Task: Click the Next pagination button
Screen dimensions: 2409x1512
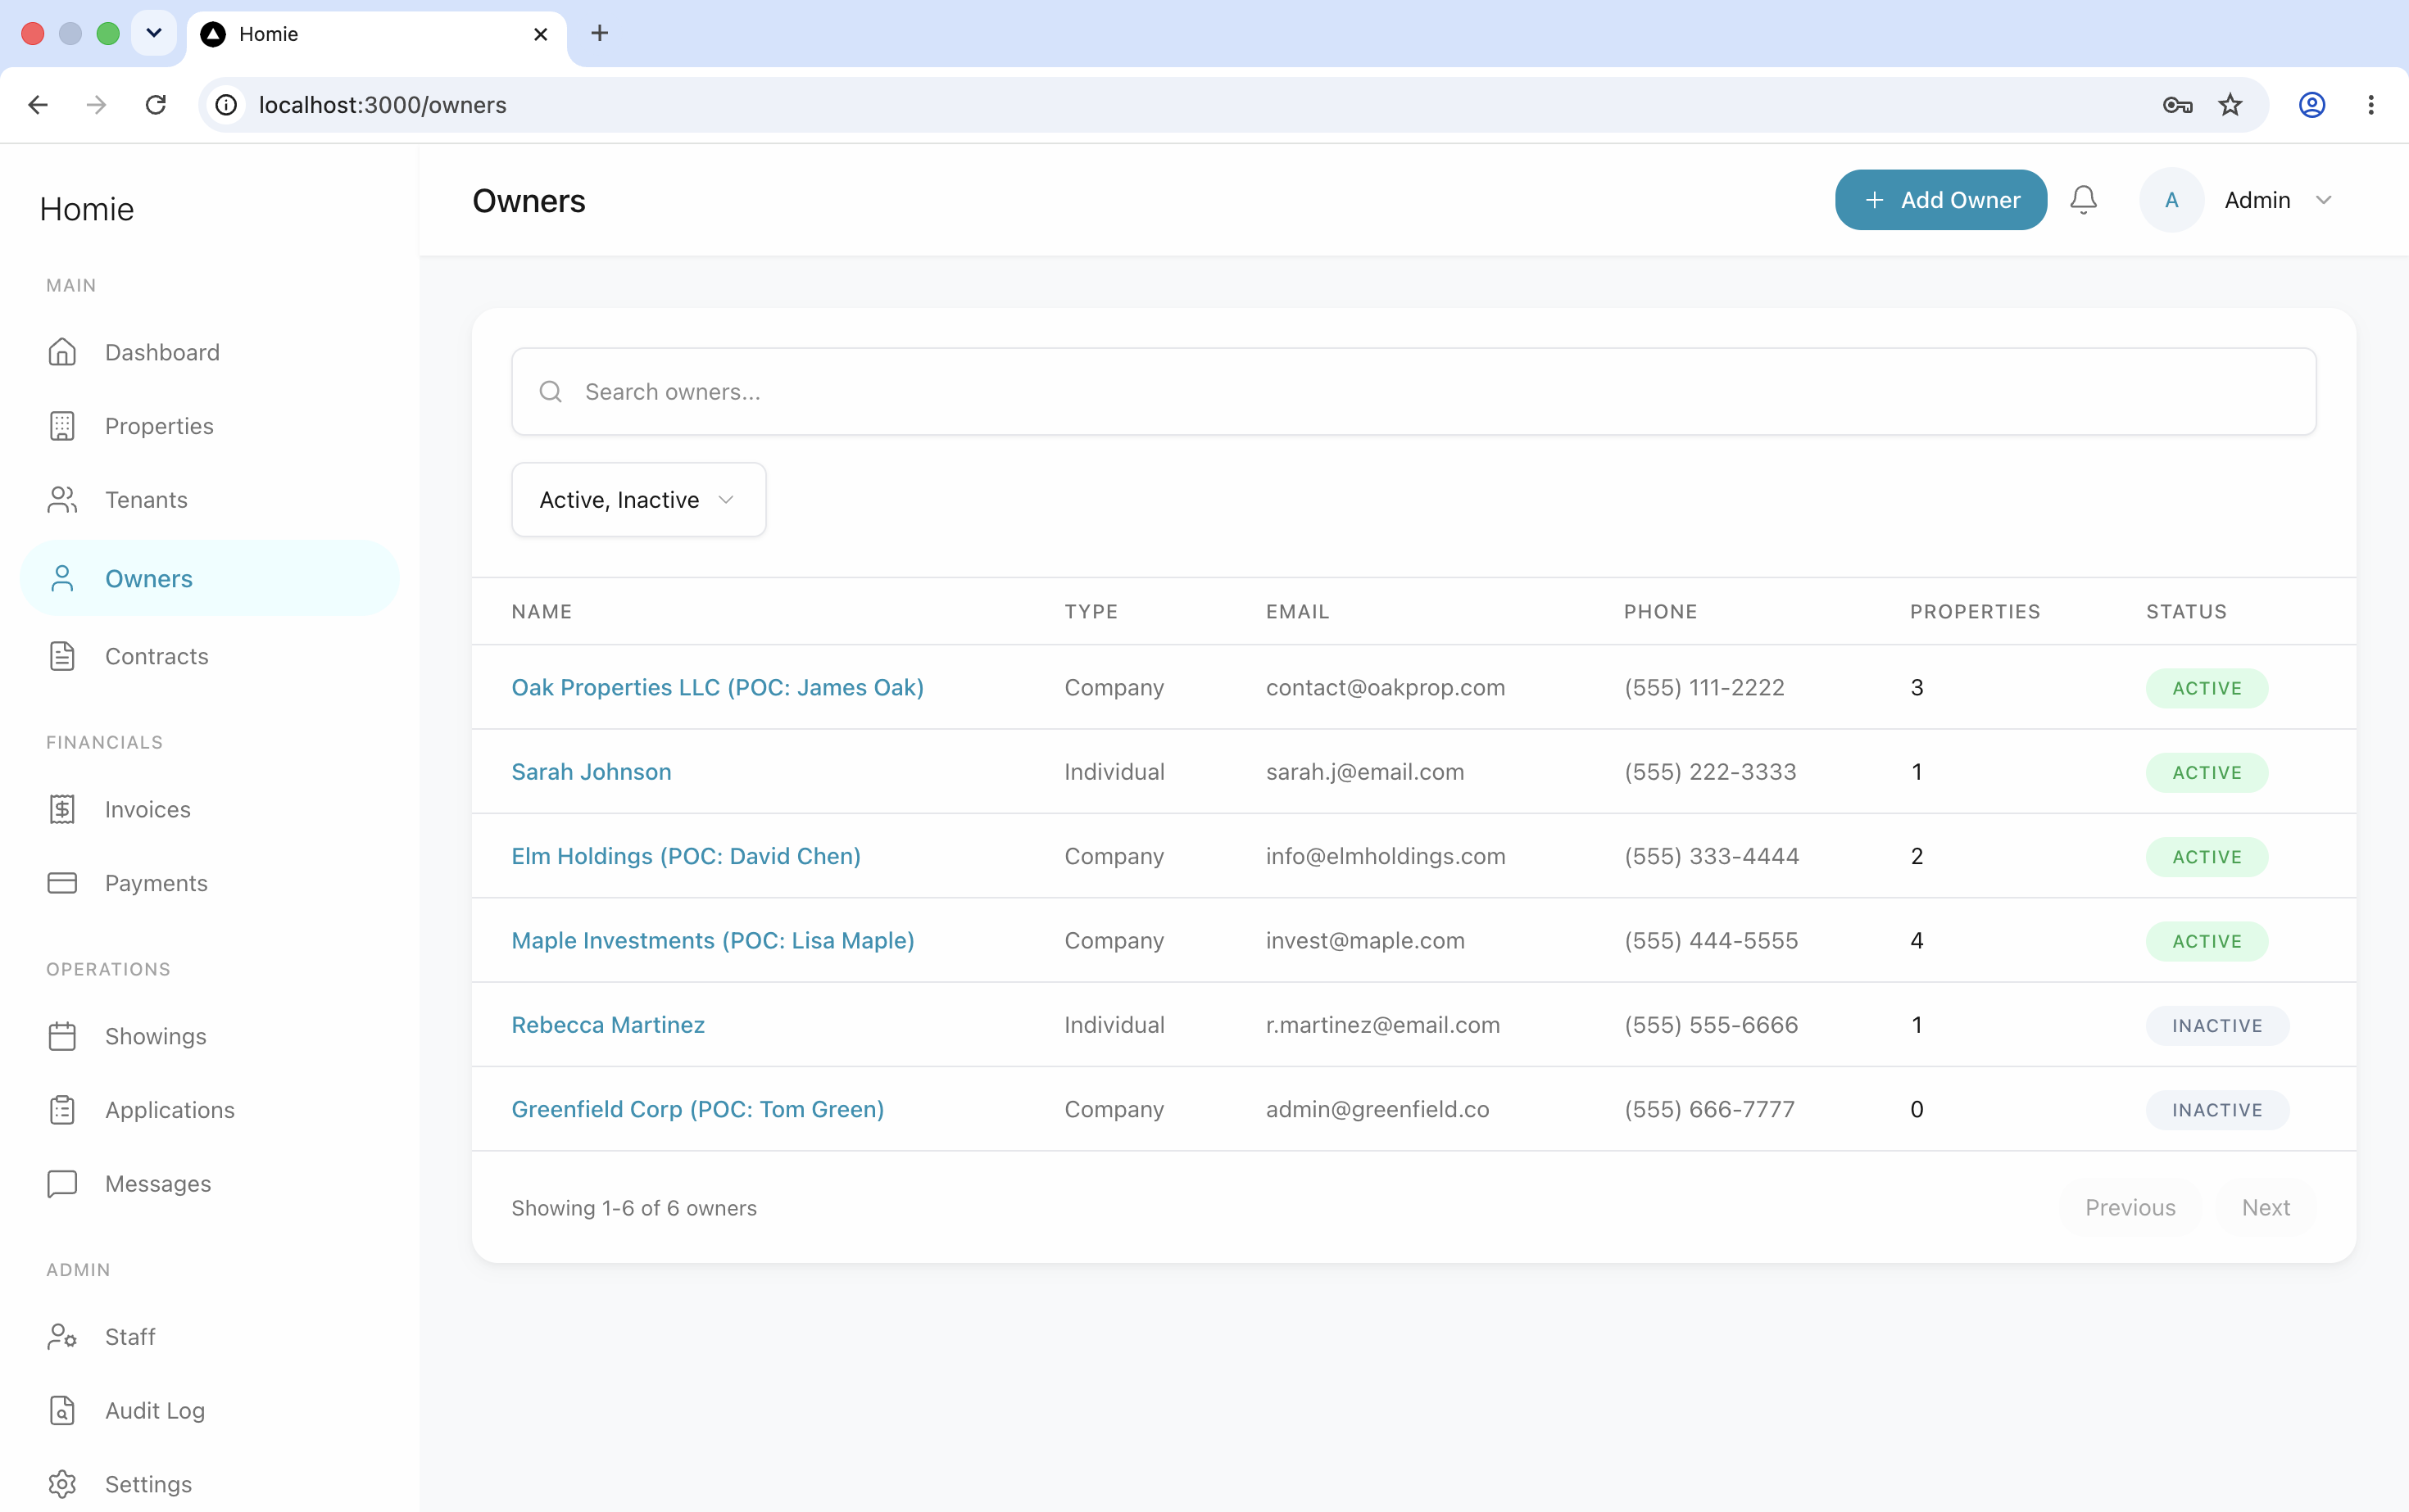Action: (x=2266, y=1207)
